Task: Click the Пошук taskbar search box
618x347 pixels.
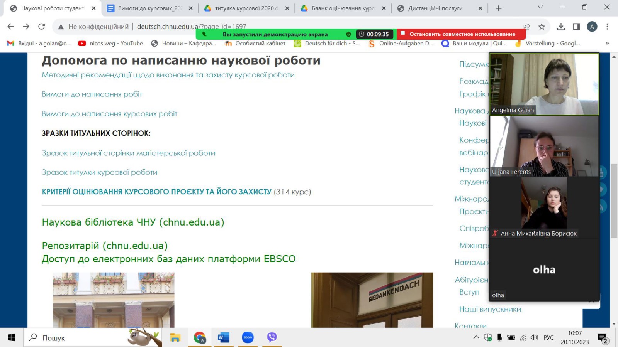Action: pos(93,338)
